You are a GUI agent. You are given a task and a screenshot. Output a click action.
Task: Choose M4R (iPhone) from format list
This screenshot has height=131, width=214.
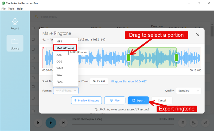tap(65, 48)
